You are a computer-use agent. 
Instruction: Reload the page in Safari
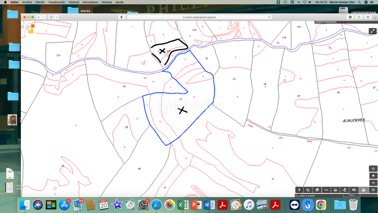point(270,17)
